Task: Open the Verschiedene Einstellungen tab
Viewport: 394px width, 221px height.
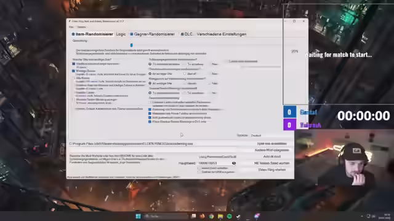Action: tap(222, 34)
